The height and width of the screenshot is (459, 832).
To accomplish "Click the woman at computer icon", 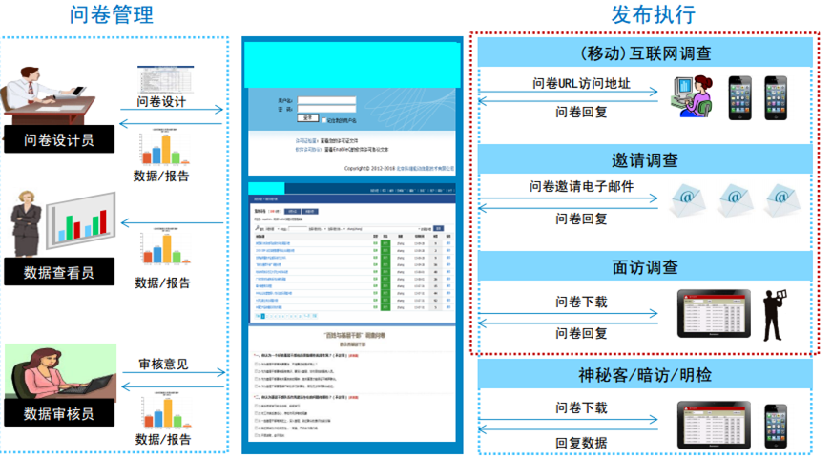I will pyautogui.click(x=693, y=96).
